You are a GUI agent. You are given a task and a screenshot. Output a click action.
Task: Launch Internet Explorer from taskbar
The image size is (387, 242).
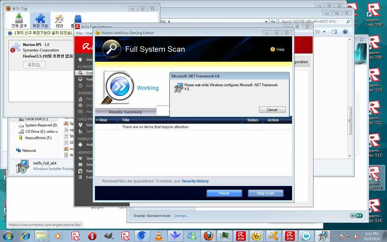25,236
